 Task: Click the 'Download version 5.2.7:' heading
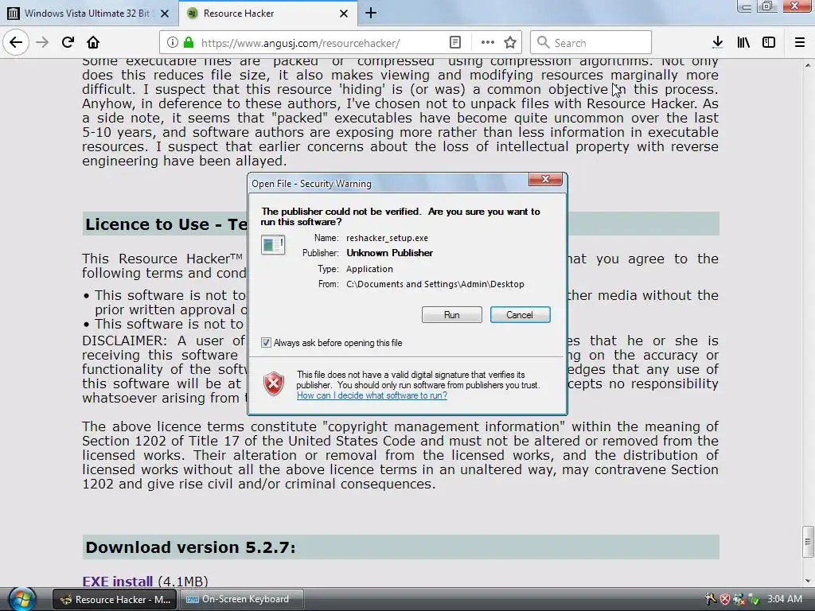(191, 547)
